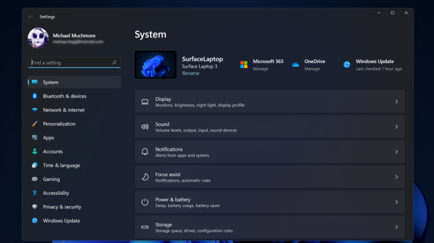
Task: Click the Windows Update sync icon in header
Action: (x=347, y=65)
